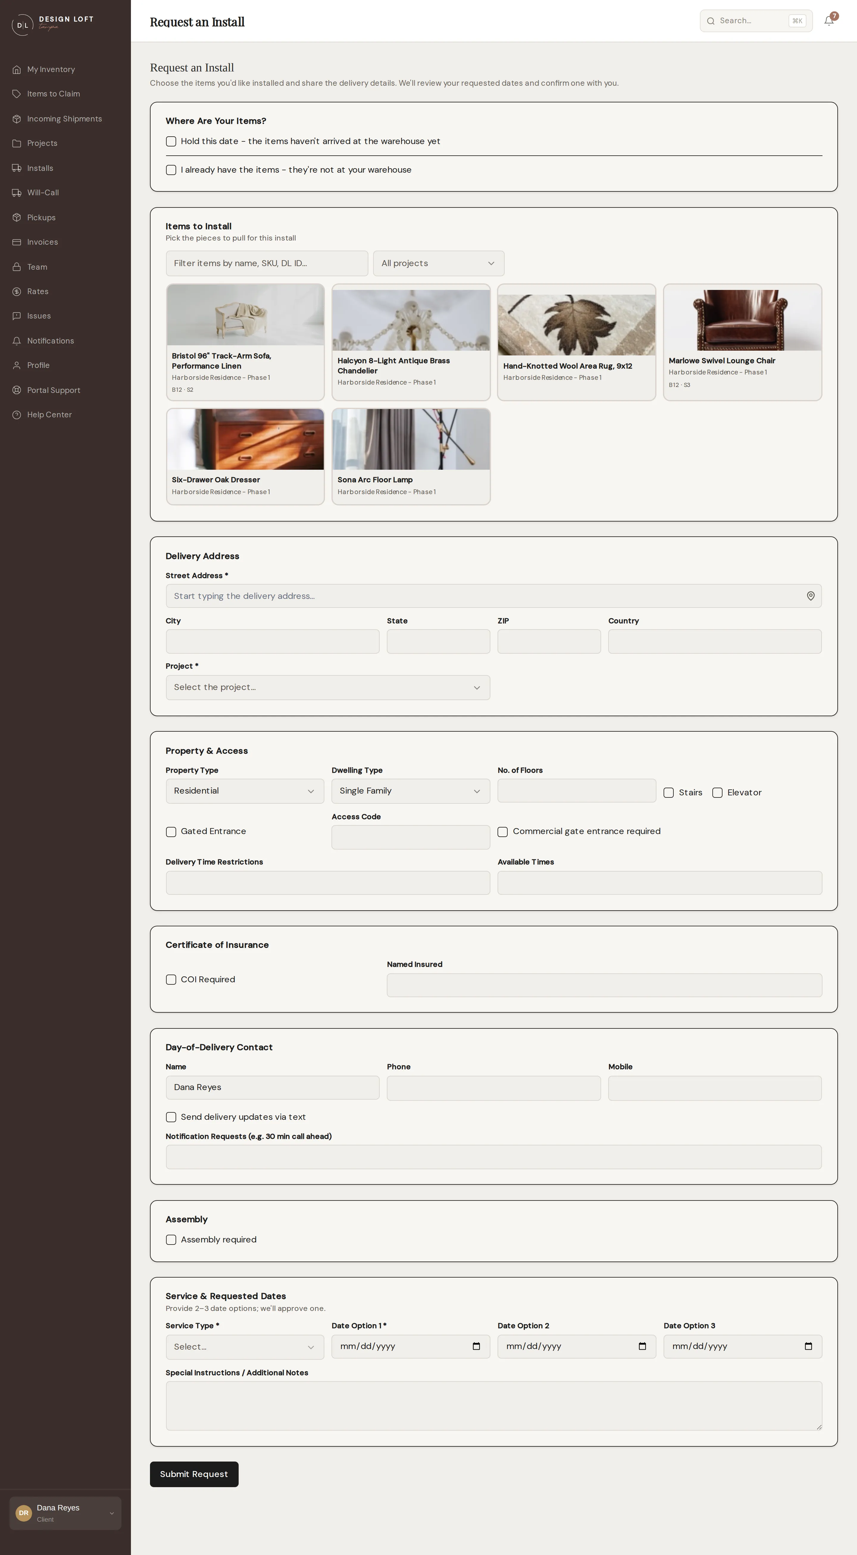Select the Marlowe Swivel Lounge Chair card
857x1555 pixels.
click(742, 342)
